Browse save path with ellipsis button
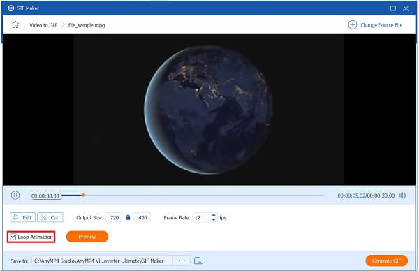 (x=182, y=261)
